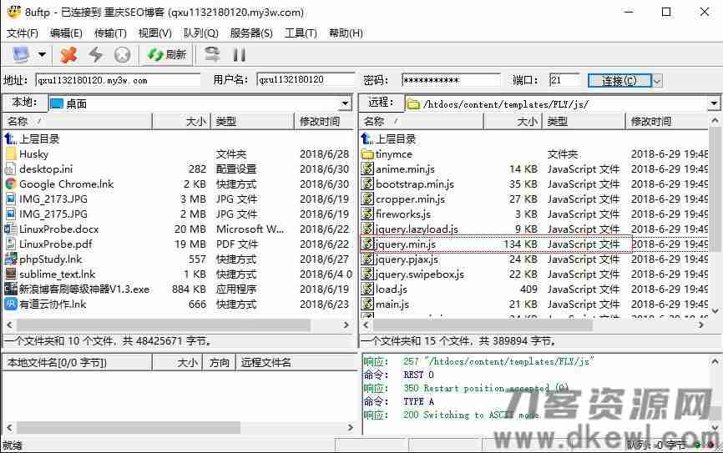Sort remote files by 修改时间 column
This screenshot has height=453, width=723.
(667, 121)
